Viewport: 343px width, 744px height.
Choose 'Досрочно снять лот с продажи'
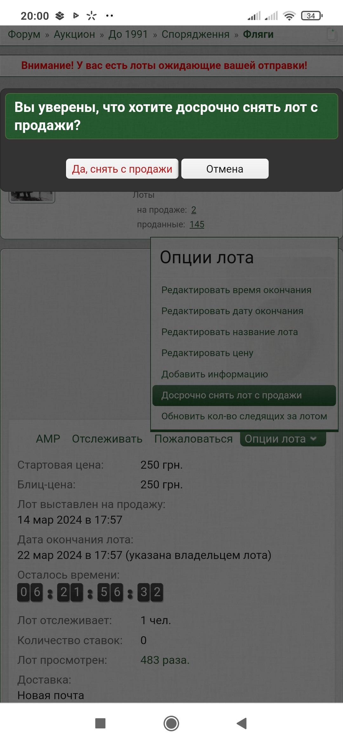[244, 395]
